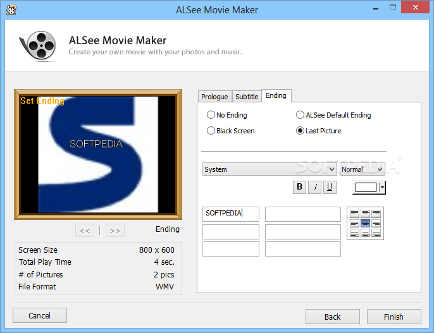The height and width of the screenshot is (333, 434).
Task: Click the Back button
Action: pos(333,317)
